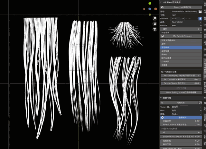
Task: Open the Fixed Resolution dropdown
Action: (181, 129)
